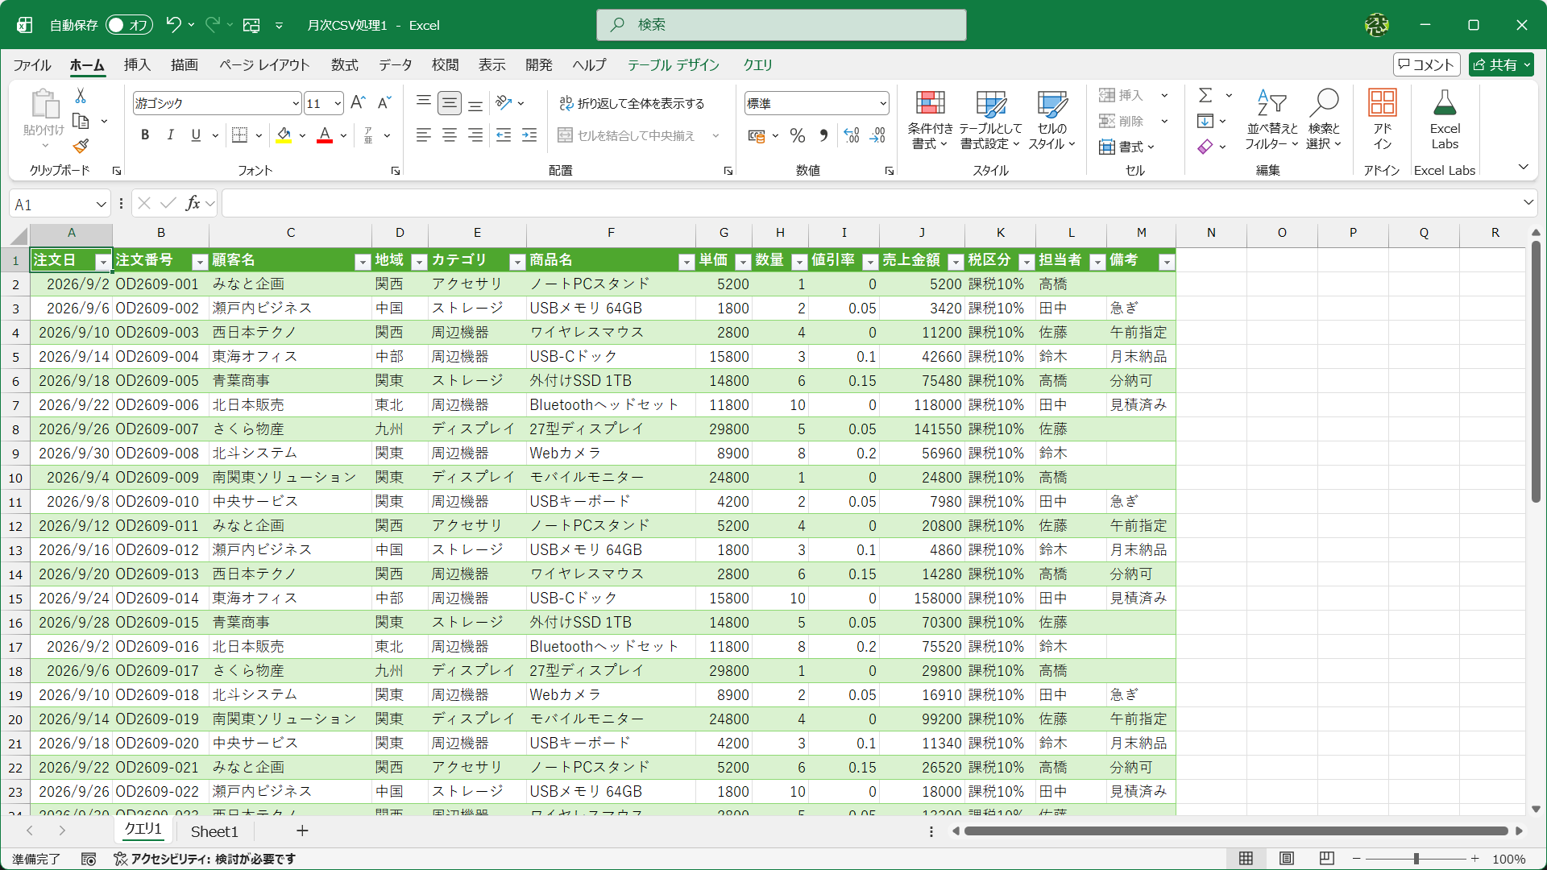Click セルを結合して中央揃え button
This screenshot has width=1547, height=870.
click(628, 135)
